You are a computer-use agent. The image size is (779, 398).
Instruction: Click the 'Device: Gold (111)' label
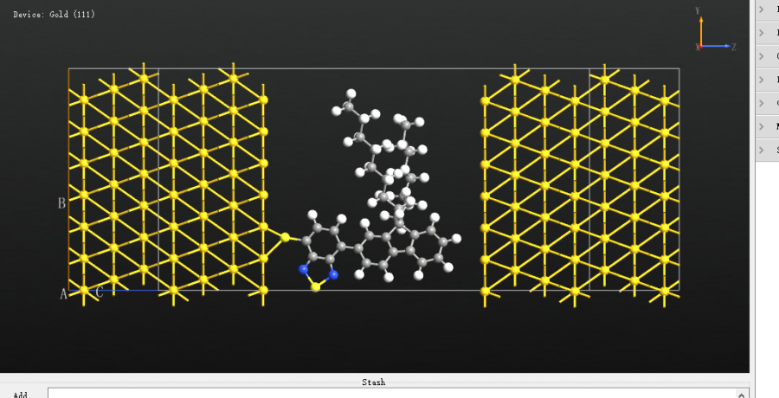[54, 15]
